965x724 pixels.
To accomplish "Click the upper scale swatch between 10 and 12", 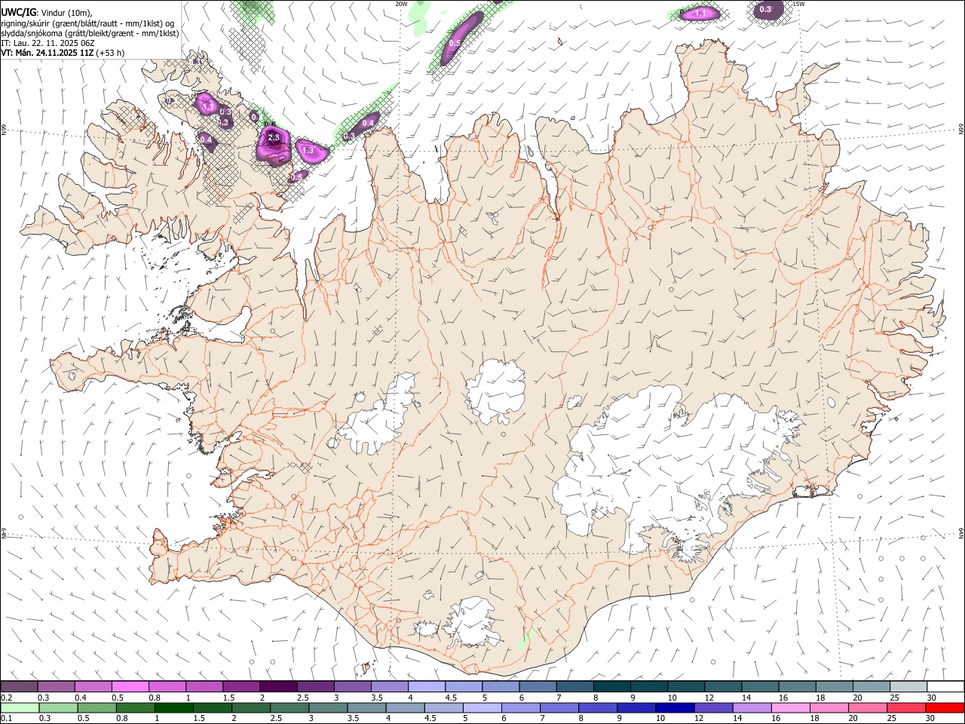I will 685,686.
